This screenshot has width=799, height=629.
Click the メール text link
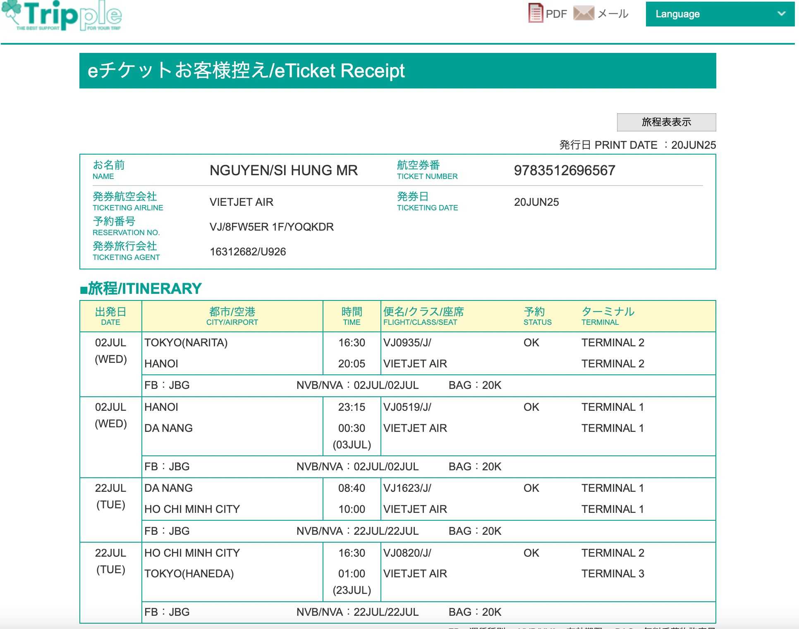tap(613, 14)
